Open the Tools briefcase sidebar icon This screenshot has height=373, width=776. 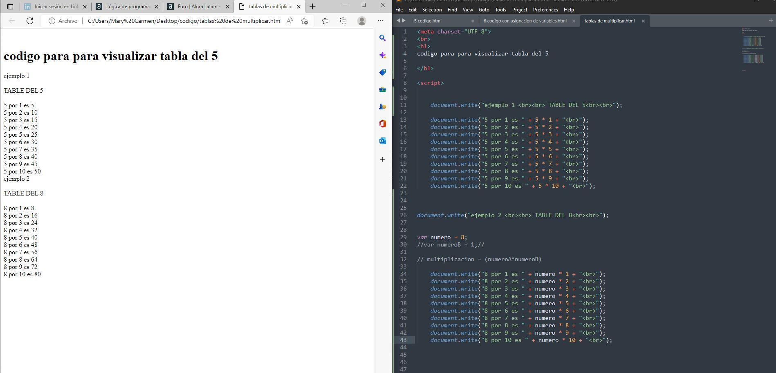[382, 89]
